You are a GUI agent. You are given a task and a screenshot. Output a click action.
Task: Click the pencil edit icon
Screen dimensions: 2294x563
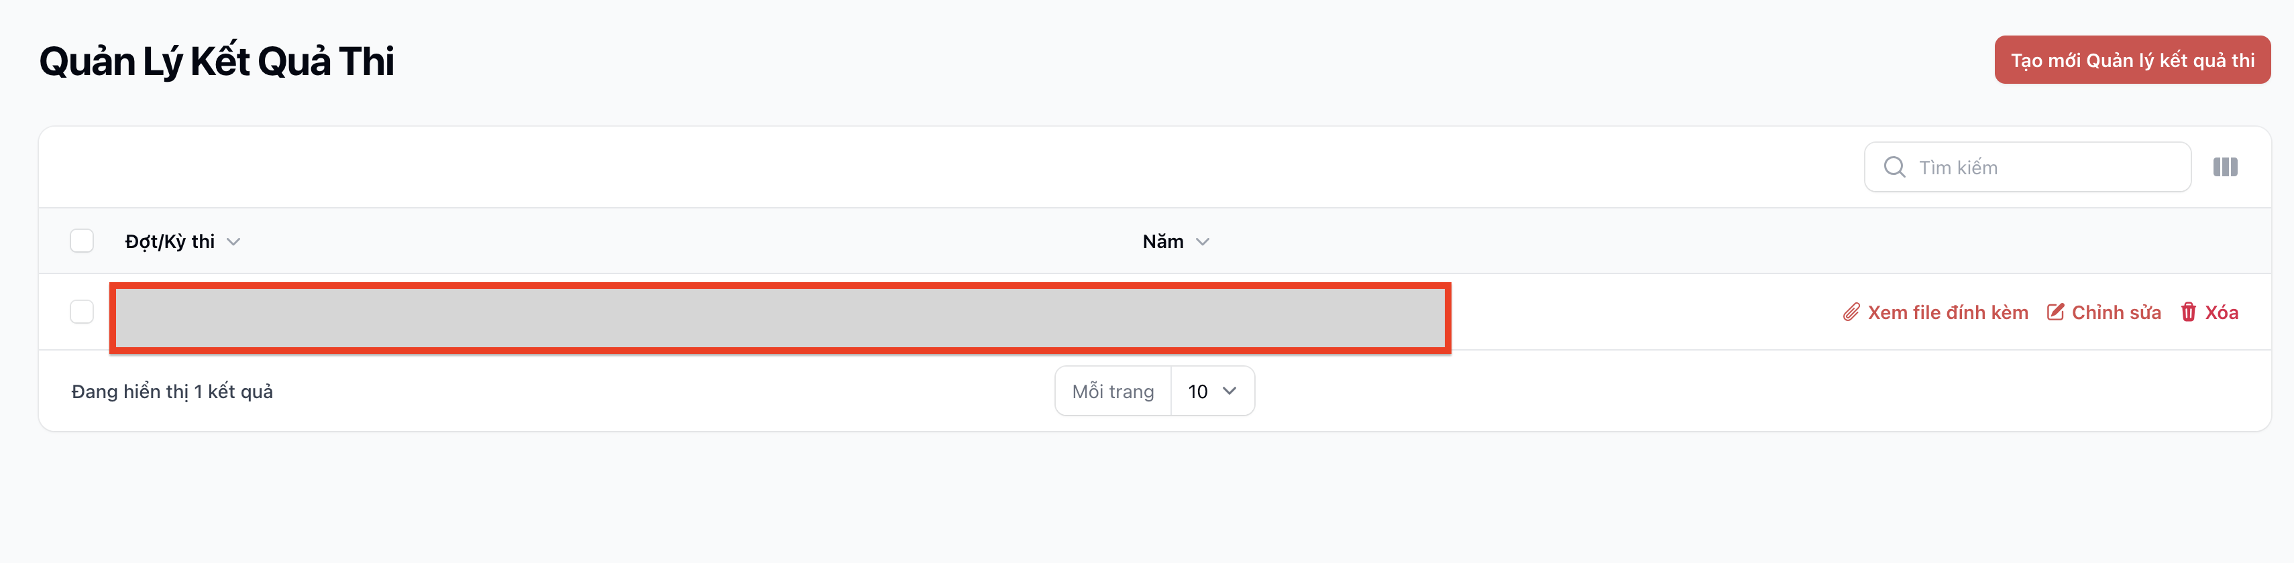pos(2055,312)
